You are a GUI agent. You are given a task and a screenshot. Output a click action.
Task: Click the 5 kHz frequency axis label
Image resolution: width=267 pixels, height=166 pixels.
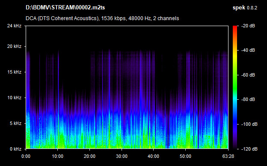pos(15,123)
